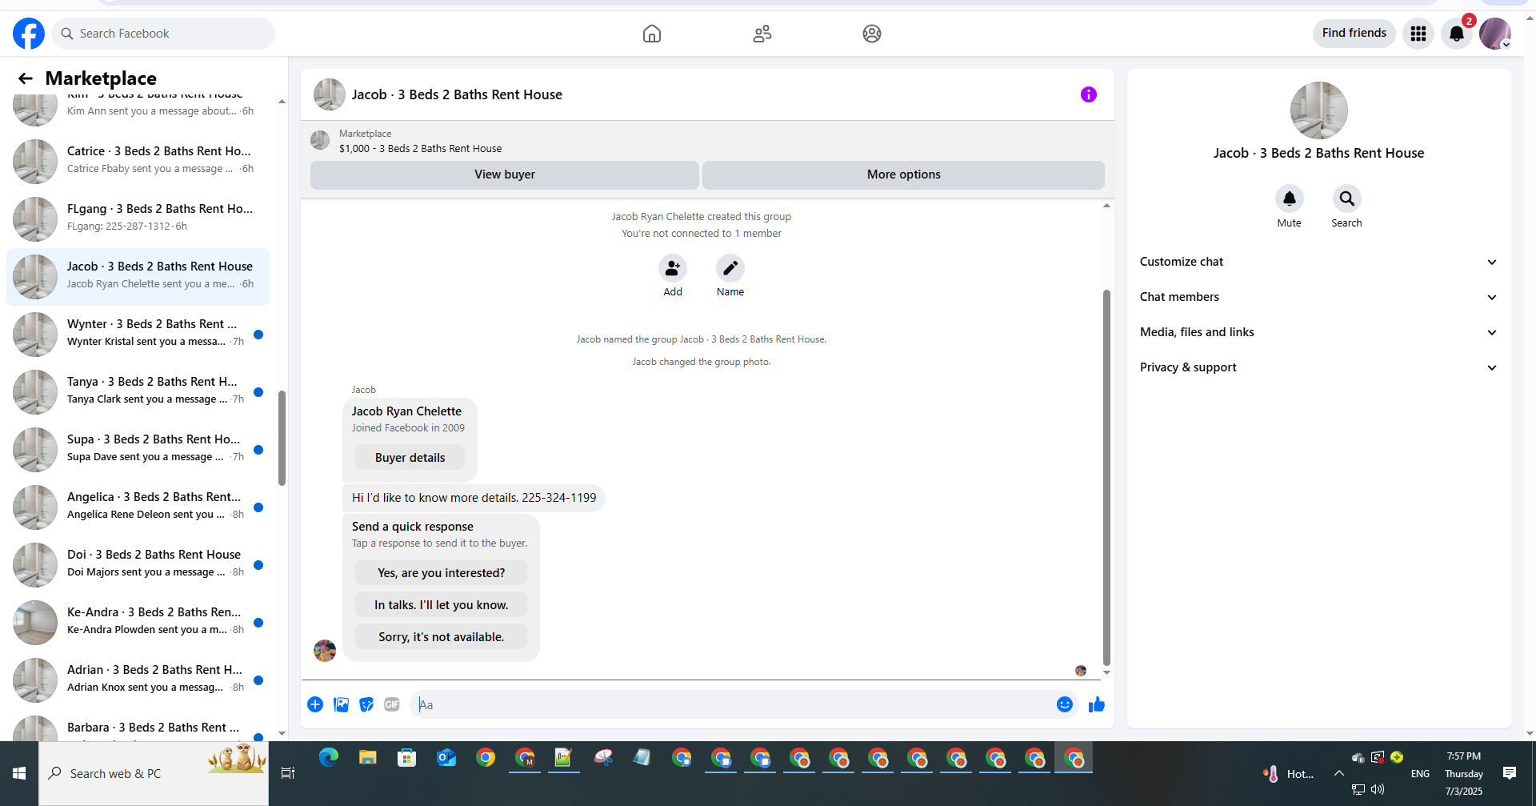The height and width of the screenshot is (806, 1536).
Task: Click the More options button
Action: point(903,174)
